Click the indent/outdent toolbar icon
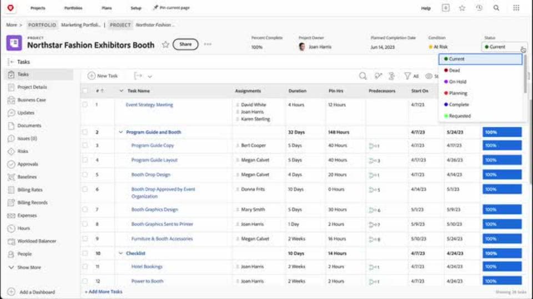Screen dimensions: 533x299 coord(138,76)
